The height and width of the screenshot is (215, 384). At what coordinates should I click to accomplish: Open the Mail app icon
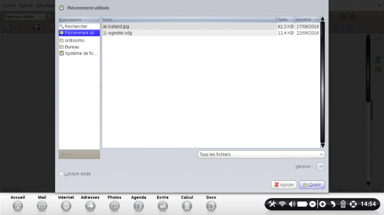42,206
